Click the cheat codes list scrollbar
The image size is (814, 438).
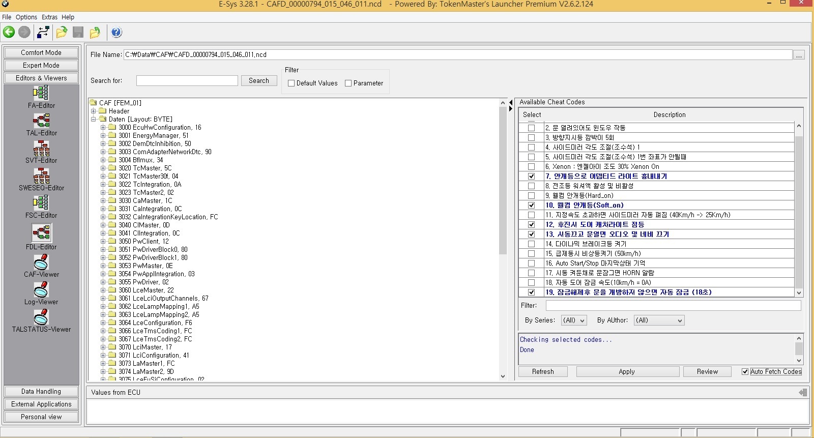(x=799, y=209)
